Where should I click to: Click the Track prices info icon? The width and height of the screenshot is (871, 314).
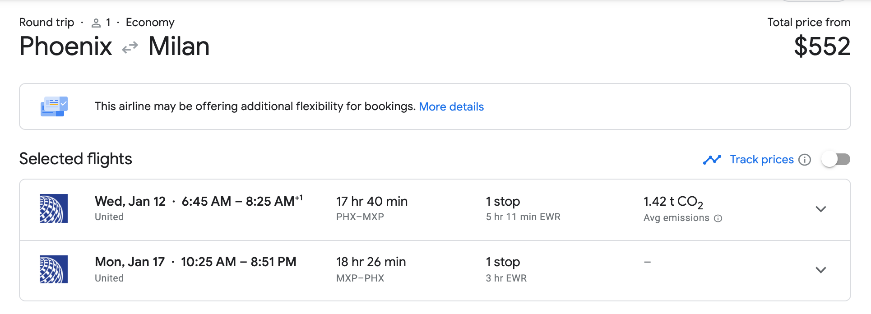[805, 160]
